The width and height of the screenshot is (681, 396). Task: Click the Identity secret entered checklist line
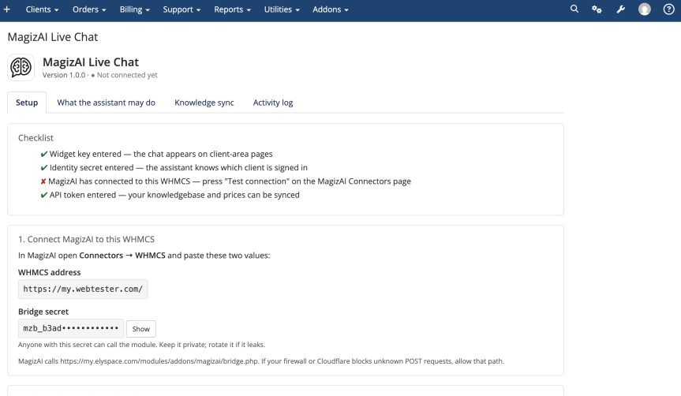pos(174,167)
